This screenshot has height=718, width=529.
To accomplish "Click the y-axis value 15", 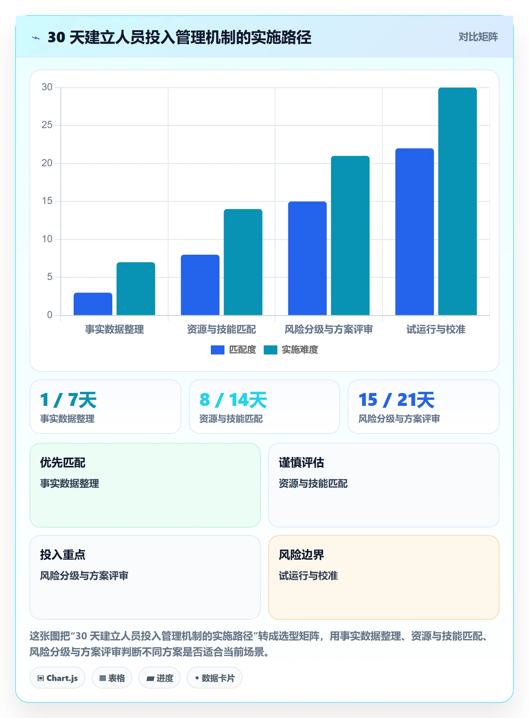I will click(x=47, y=201).
